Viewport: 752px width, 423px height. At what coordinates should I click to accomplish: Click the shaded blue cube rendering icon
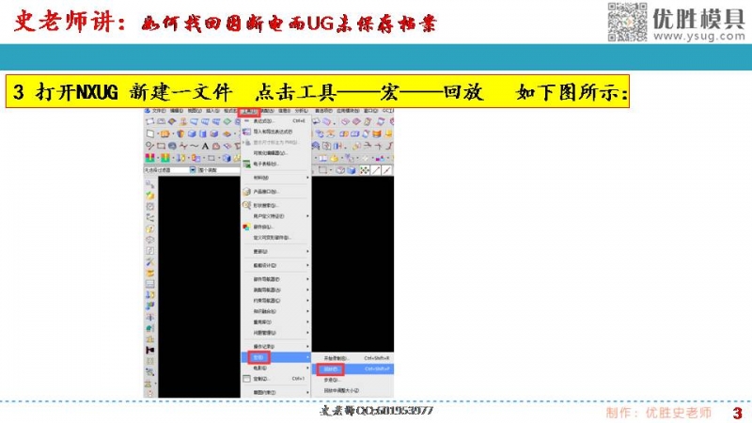(x=352, y=170)
